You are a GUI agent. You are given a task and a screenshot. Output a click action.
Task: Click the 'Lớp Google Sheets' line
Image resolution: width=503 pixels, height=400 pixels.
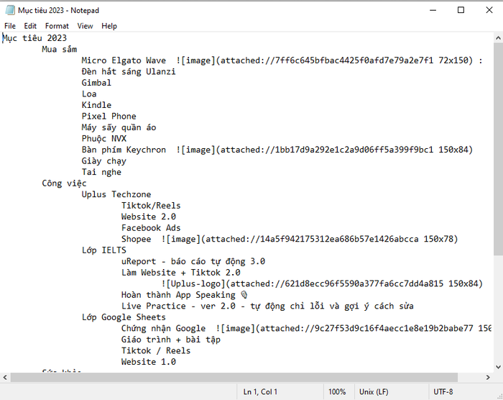(x=124, y=317)
